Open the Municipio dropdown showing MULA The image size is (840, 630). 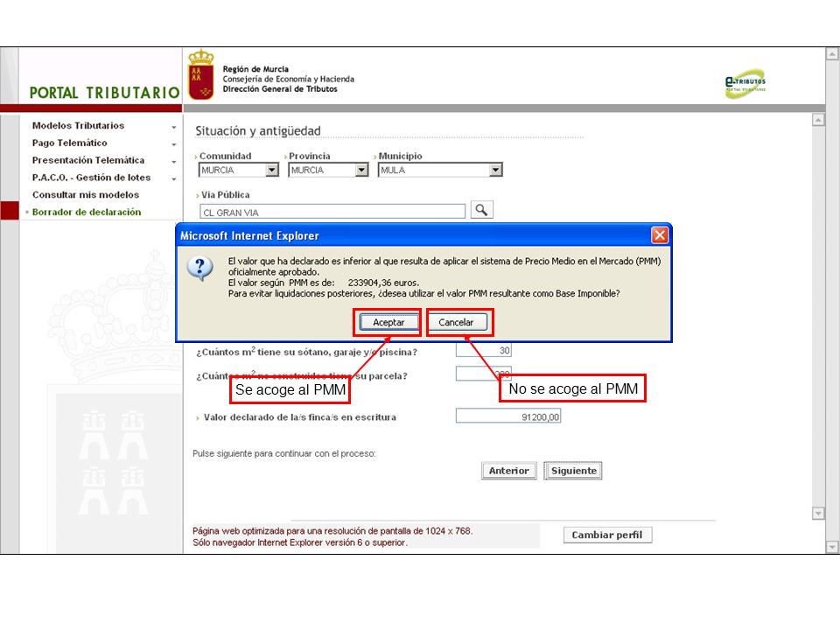click(x=496, y=170)
